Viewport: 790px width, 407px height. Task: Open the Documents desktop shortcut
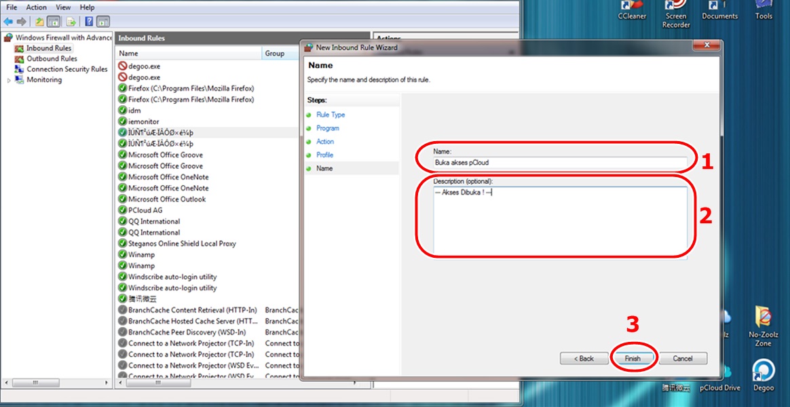[719, 10]
